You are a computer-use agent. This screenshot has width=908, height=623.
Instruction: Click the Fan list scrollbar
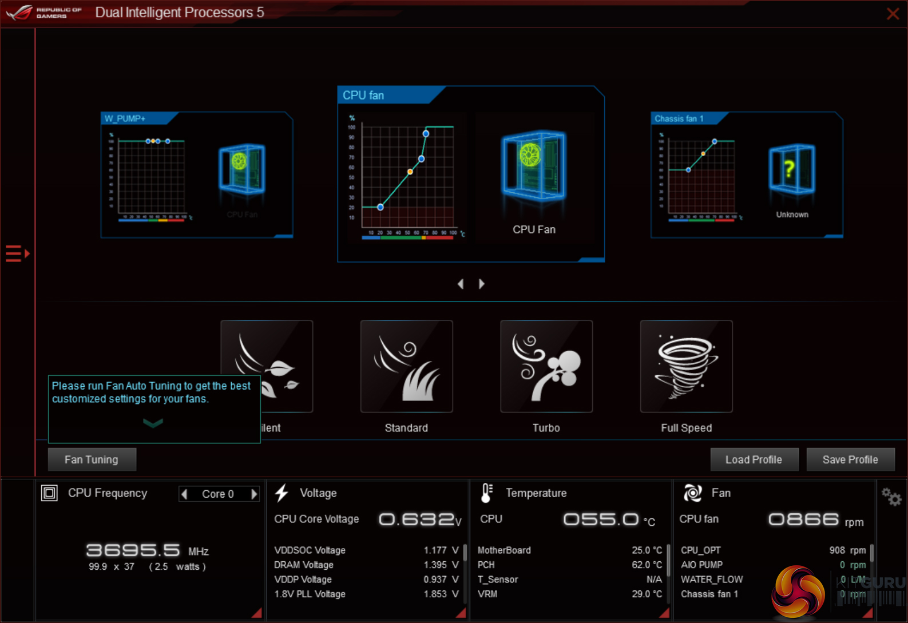point(871,553)
